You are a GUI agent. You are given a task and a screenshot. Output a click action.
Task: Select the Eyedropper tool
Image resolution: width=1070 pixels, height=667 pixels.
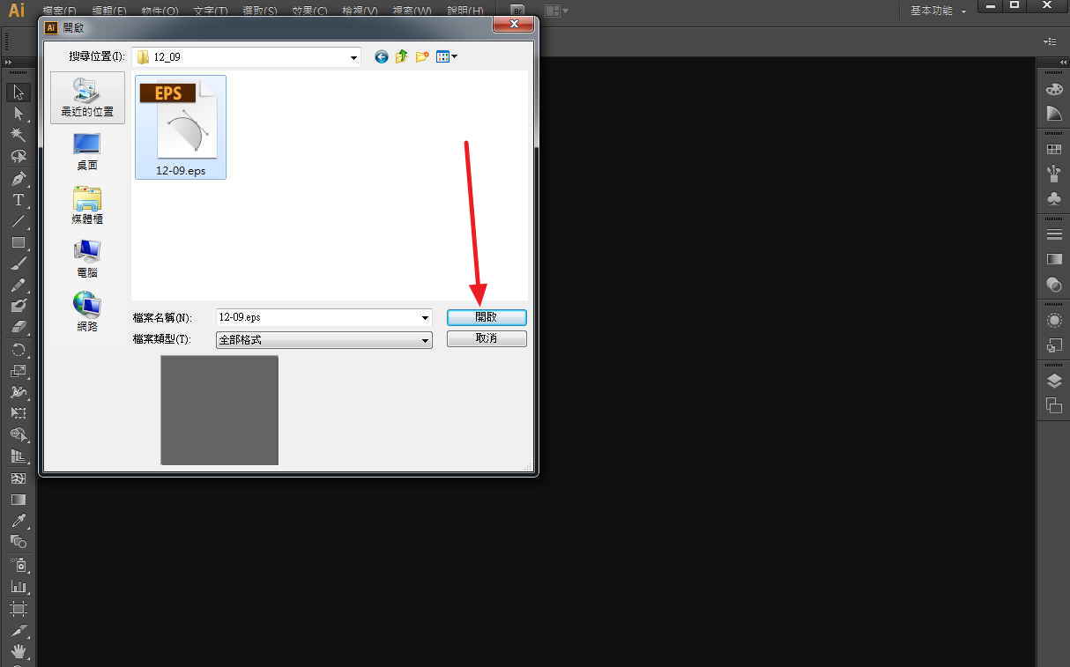tap(18, 521)
